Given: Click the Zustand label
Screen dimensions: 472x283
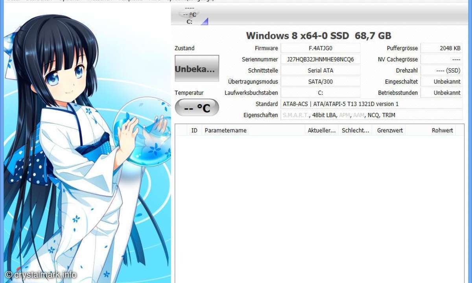Looking at the screenshot, I should [x=184, y=48].
